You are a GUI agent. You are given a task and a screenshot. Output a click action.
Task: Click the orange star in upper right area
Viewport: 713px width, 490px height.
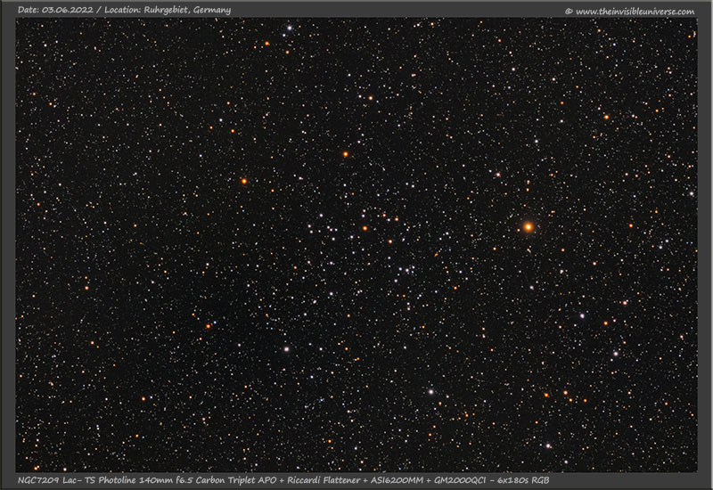click(x=606, y=117)
